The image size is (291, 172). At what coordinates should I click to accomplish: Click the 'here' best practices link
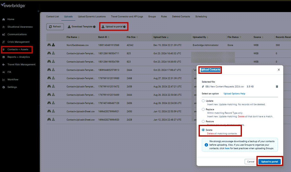coord(227,148)
